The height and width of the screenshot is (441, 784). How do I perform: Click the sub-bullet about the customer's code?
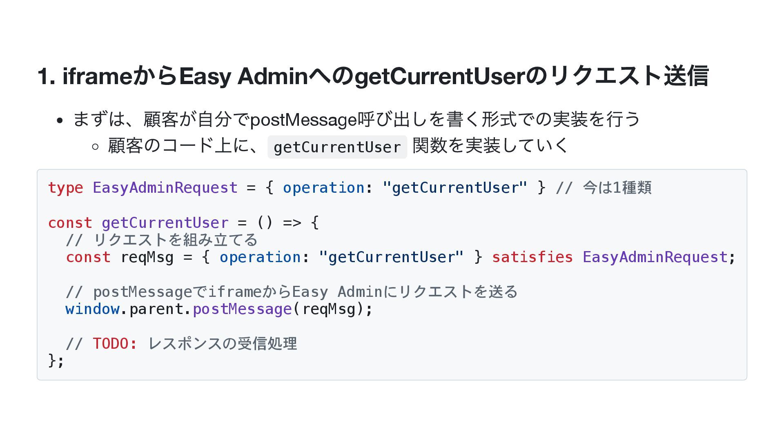click(x=338, y=146)
